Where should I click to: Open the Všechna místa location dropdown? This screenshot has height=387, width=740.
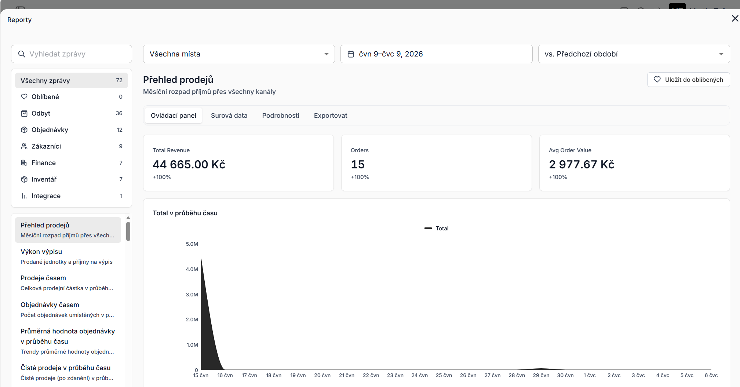pyautogui.click(x=239, y=54)
